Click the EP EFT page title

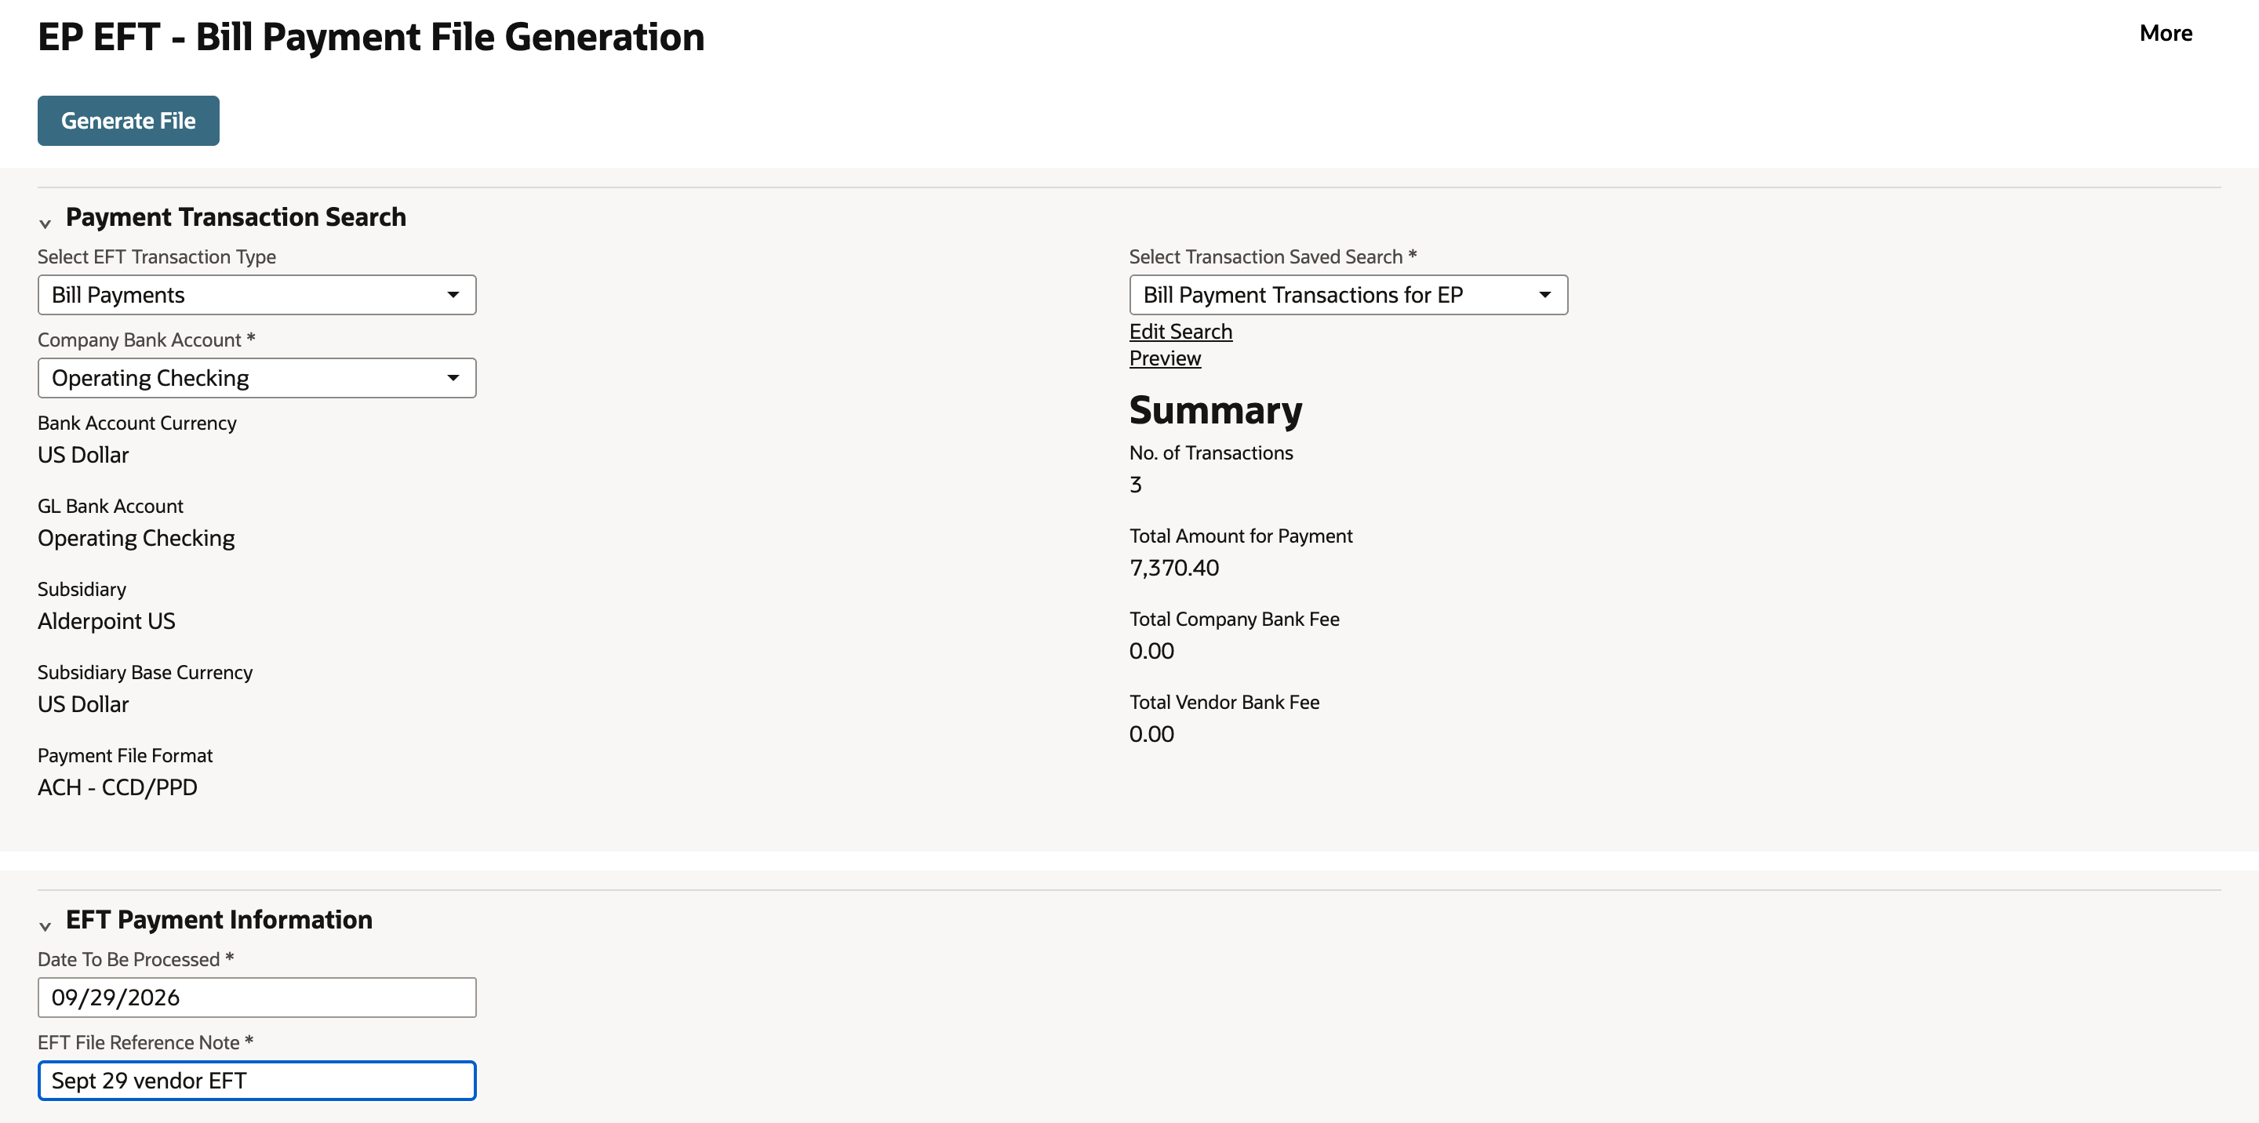(x=371, y=37)
